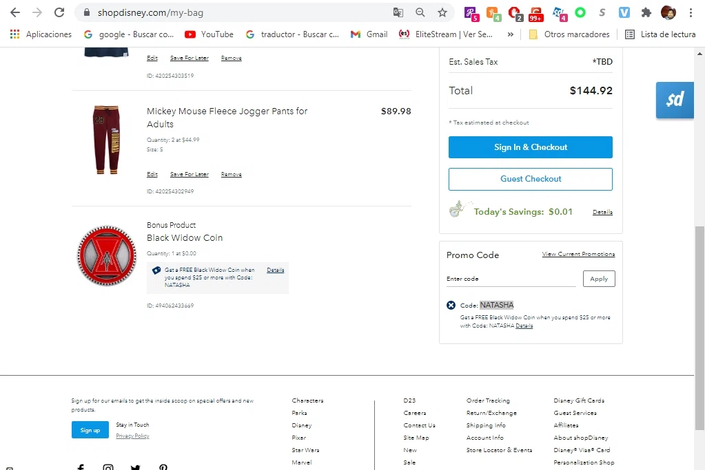Open Today's Savings Details link
The image size is (705, 470).
pos(602,212)
